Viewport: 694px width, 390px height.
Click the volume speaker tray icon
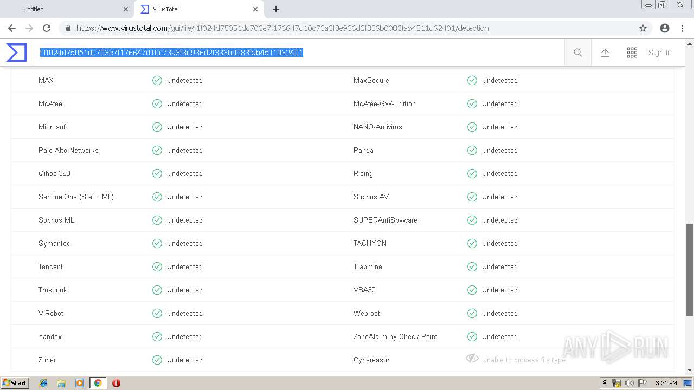pos(629,383)
